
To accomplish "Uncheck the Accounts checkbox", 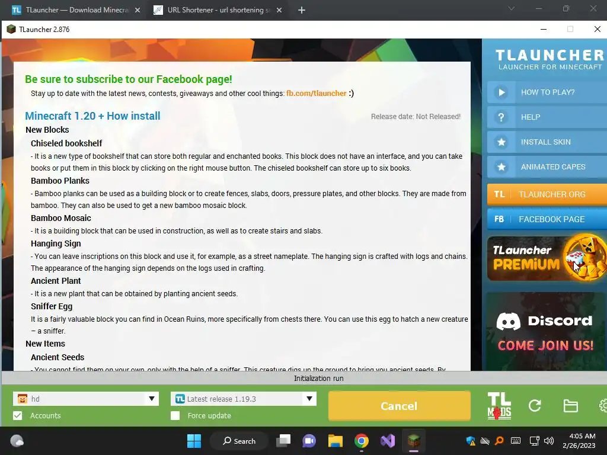I will point(17,415).
